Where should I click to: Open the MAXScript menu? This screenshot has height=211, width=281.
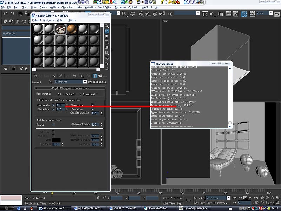pos(147,7)
